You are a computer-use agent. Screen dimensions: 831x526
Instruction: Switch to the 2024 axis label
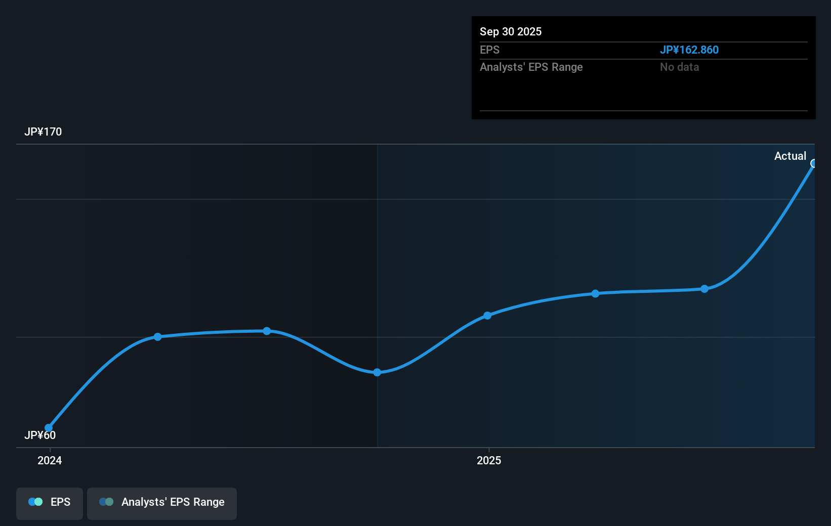point(49,461)
